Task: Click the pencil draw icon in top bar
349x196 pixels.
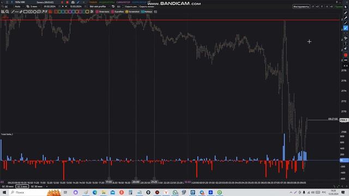Action: [x=78, y=2]
